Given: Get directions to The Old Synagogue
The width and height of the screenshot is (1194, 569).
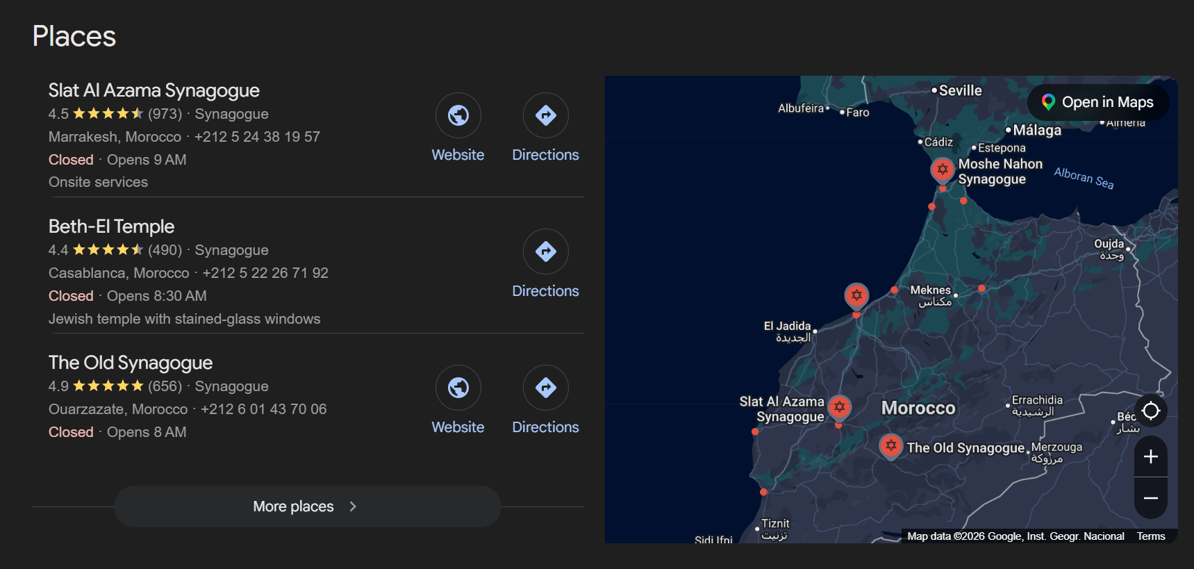Looking at the screenshot, I should coord(545,401).
